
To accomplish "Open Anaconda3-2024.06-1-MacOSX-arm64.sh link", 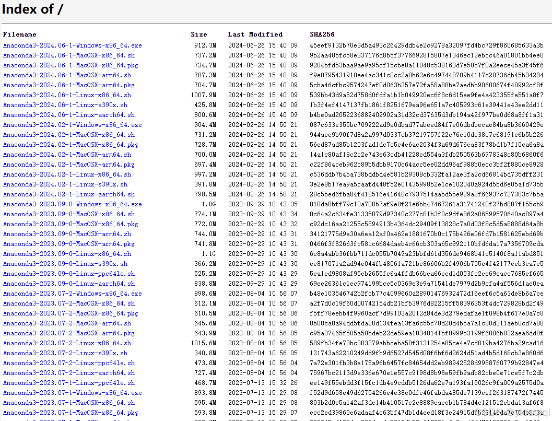I will (67, 75).
